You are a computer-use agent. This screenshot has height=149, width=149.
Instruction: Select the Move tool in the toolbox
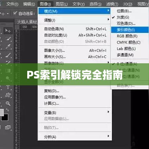(x=8, y=31)
